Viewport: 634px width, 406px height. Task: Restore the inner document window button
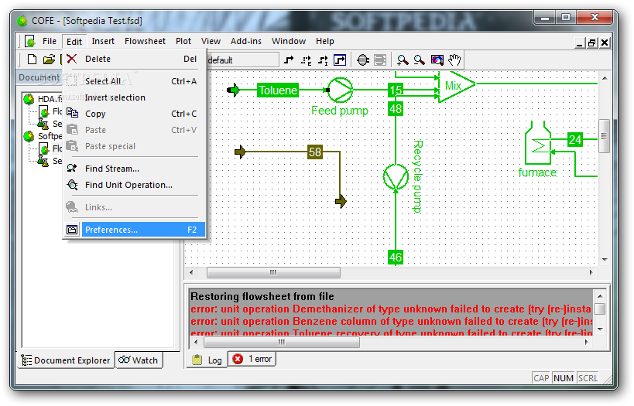pos(592,43)
